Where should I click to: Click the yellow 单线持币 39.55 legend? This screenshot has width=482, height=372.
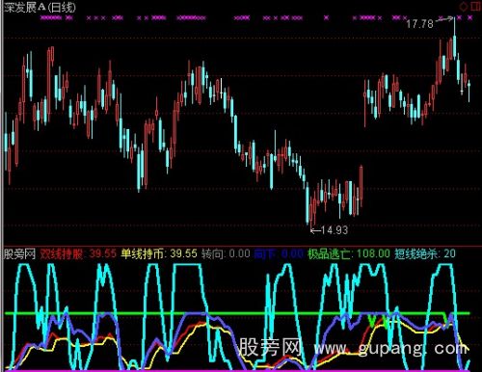(x=159, y=254)
